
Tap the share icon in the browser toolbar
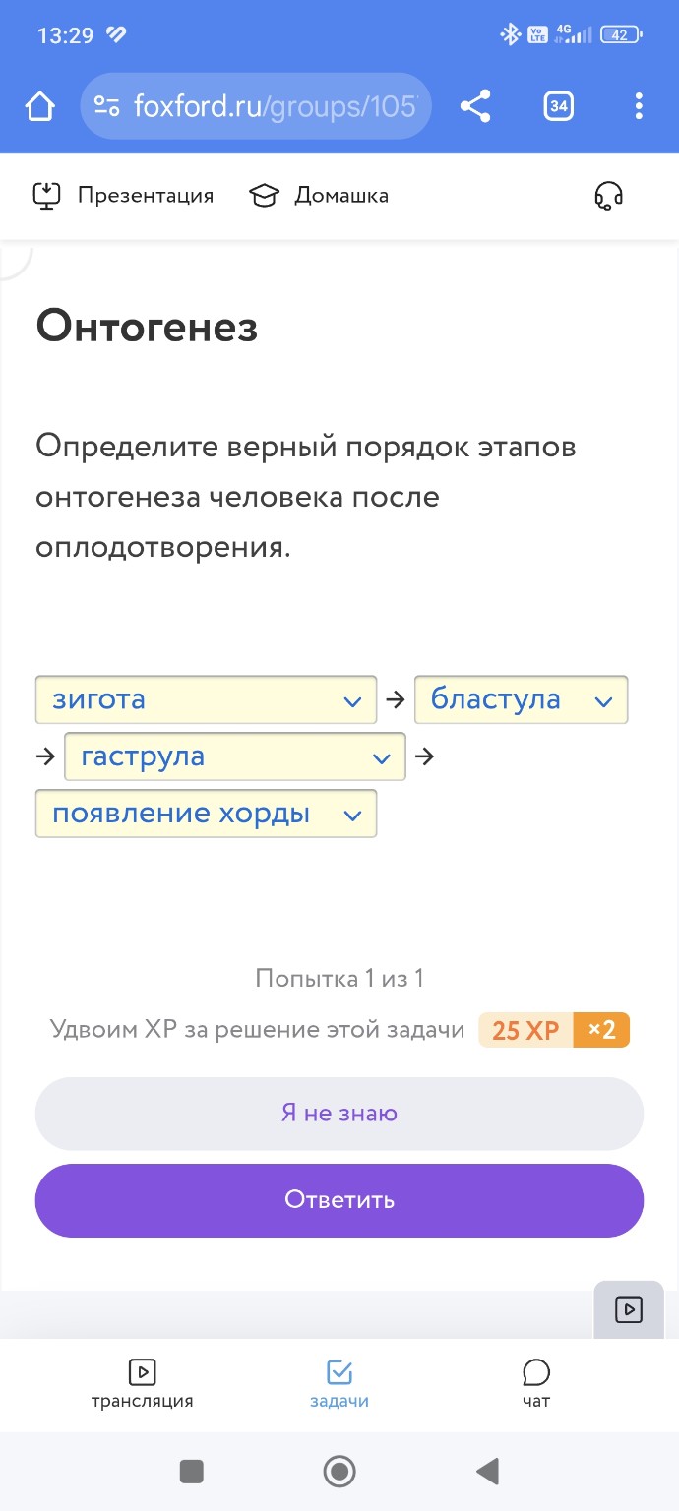pos(476,106)
